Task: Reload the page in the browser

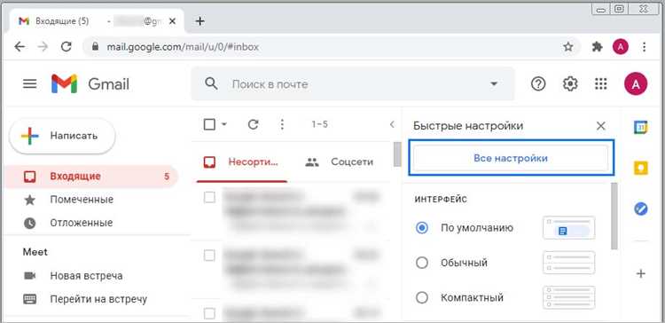Action: coord(66,47)
